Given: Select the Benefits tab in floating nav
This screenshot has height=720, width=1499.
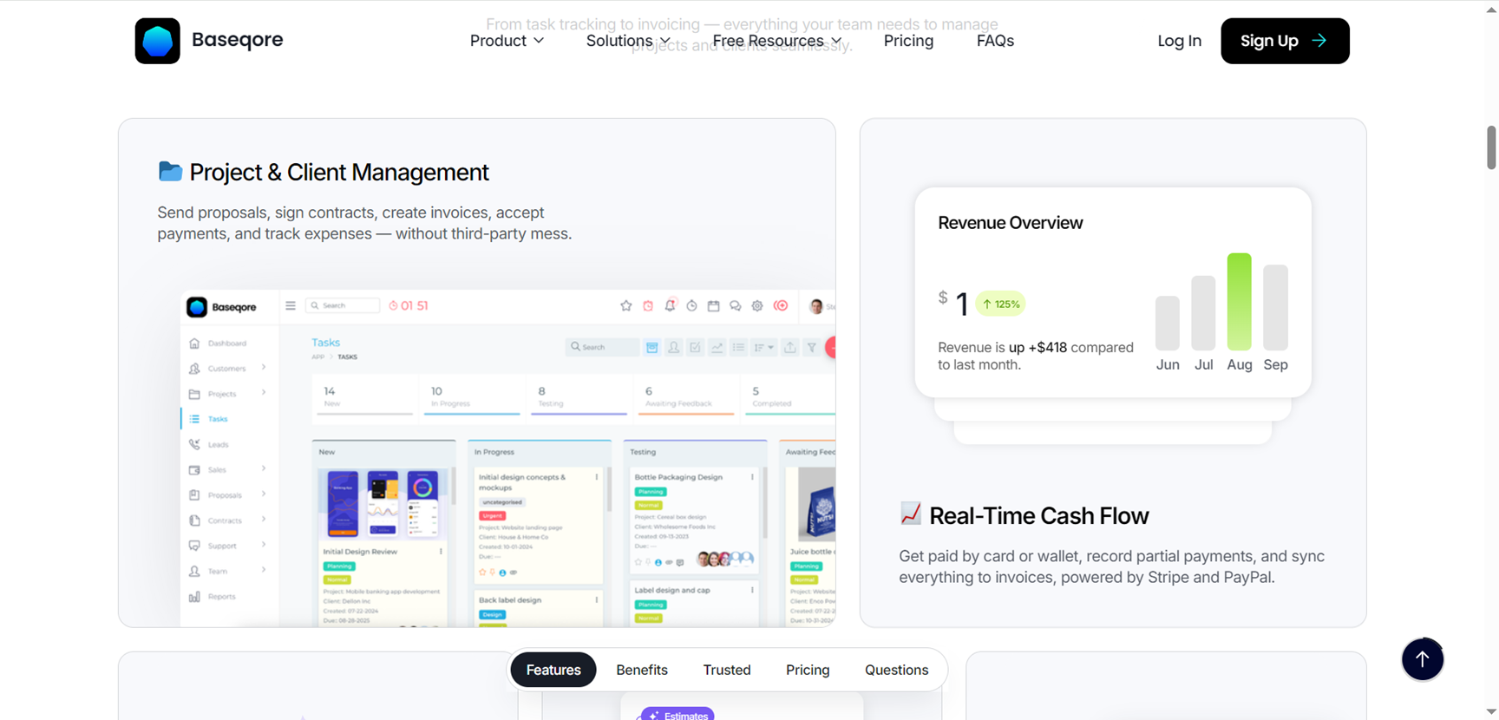Looking at the screenshot, I should pyautogui.click(x=642, y=670).
